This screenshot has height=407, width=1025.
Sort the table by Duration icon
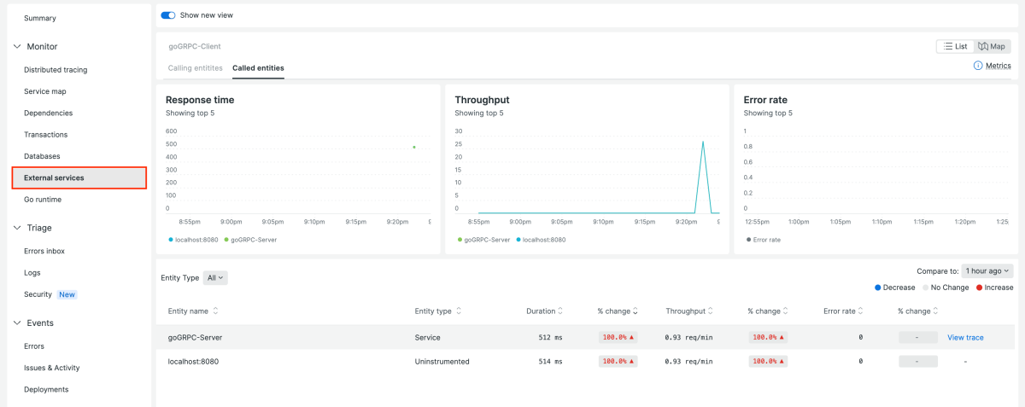pos(561,311)
